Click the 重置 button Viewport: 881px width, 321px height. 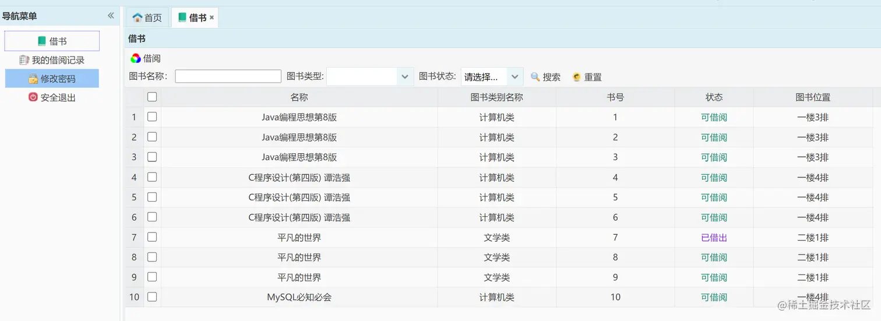[x=587, y=77]
